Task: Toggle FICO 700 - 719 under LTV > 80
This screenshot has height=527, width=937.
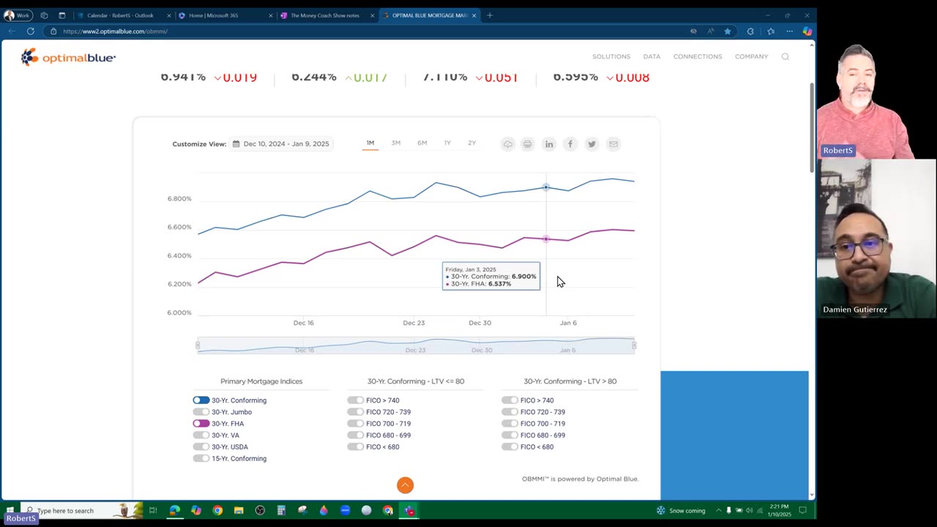Action: 509,424
